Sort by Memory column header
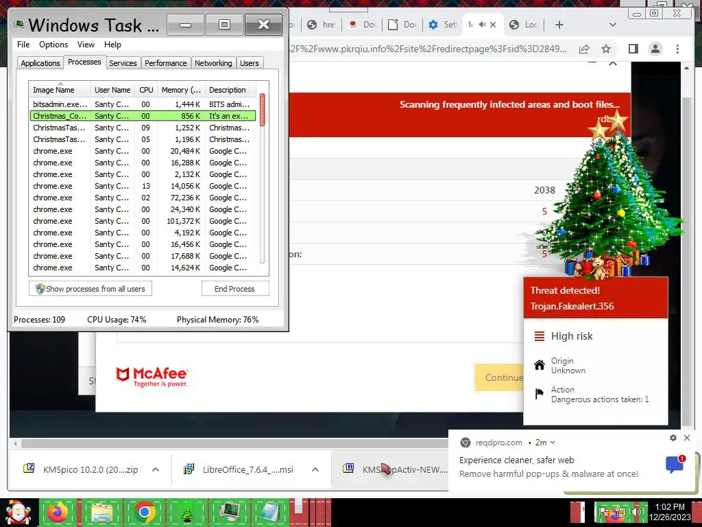702x527 pixels. (x=181, y=90)
